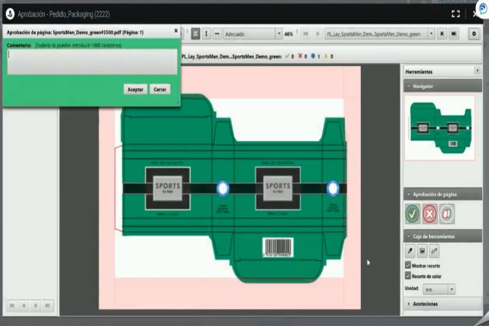Click the red reject page X icon
489x326 pixels.
click(x=430, y=214)
